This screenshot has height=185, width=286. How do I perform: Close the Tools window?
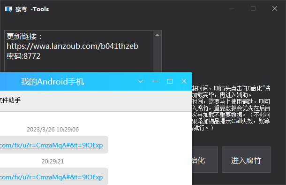[x=274, y=8]
